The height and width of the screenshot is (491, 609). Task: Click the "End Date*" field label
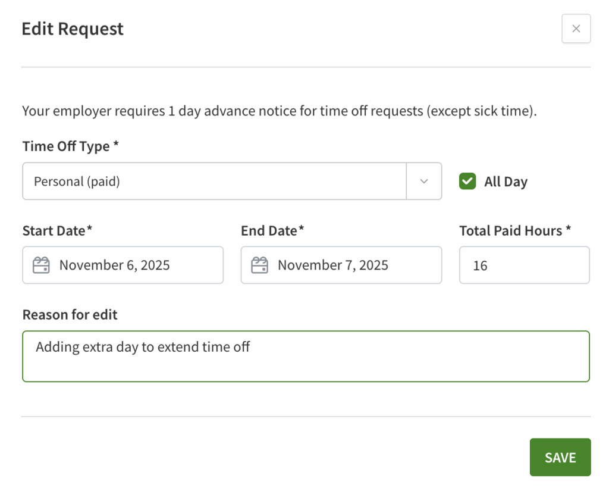coord(272,230)
